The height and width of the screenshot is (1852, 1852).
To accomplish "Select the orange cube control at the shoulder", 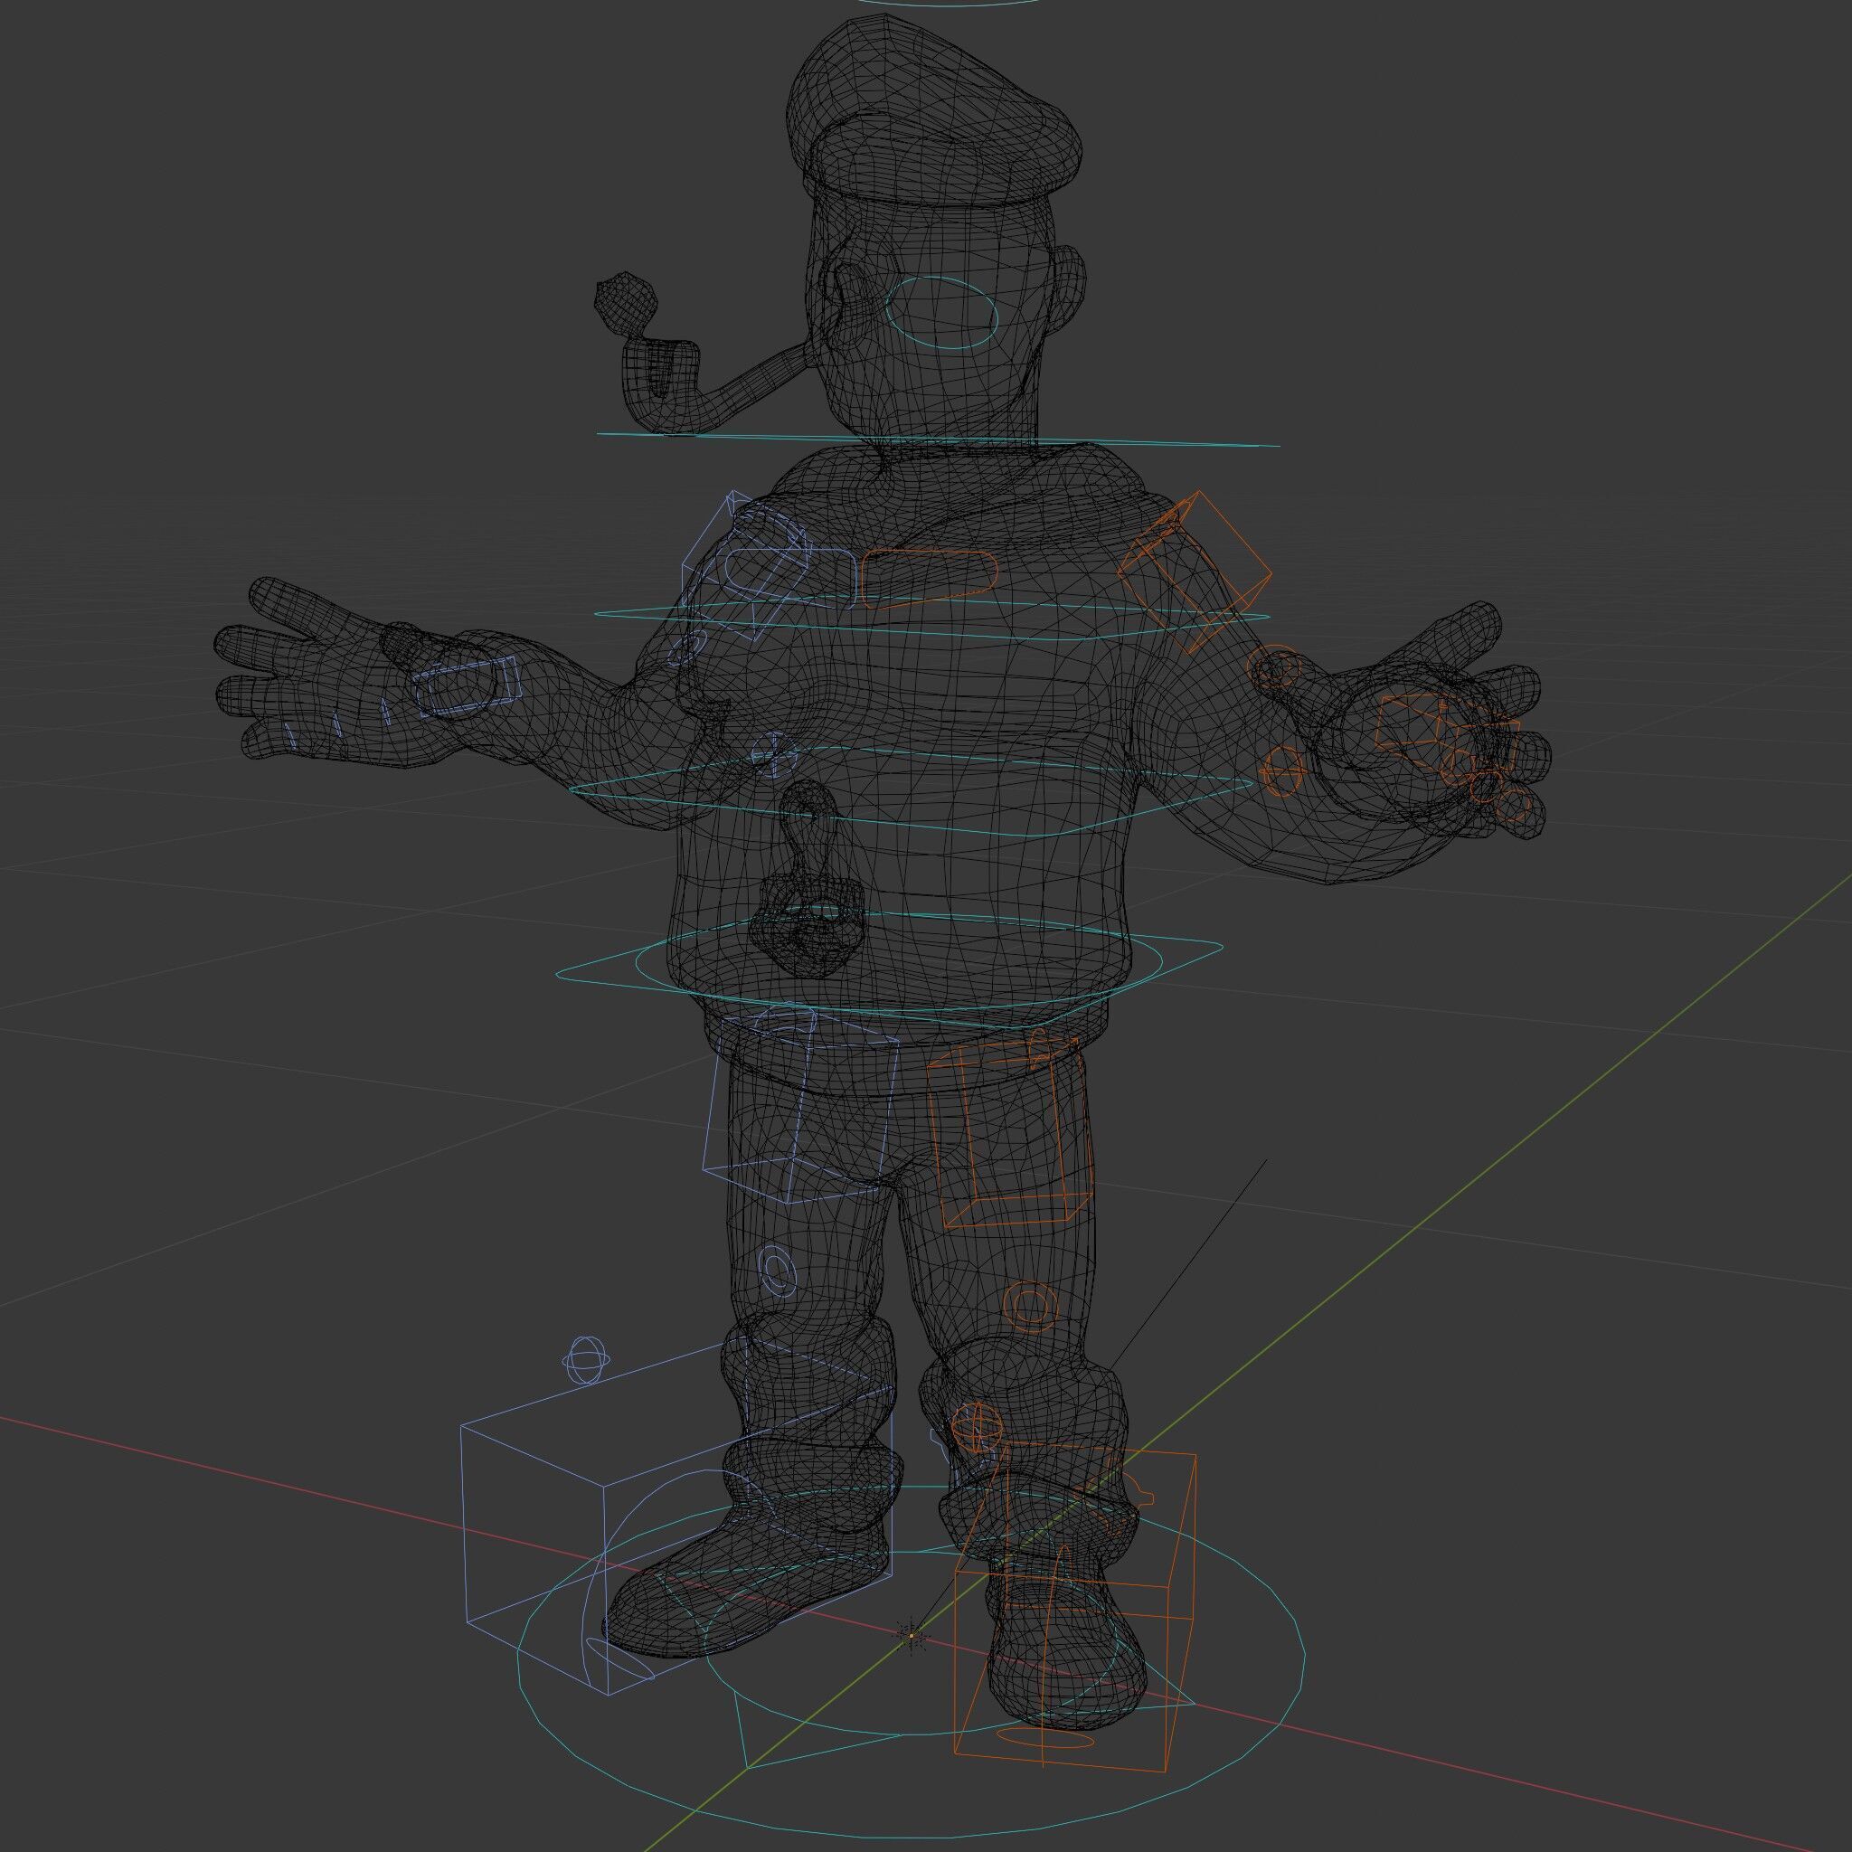I will tap(1195, 572).
